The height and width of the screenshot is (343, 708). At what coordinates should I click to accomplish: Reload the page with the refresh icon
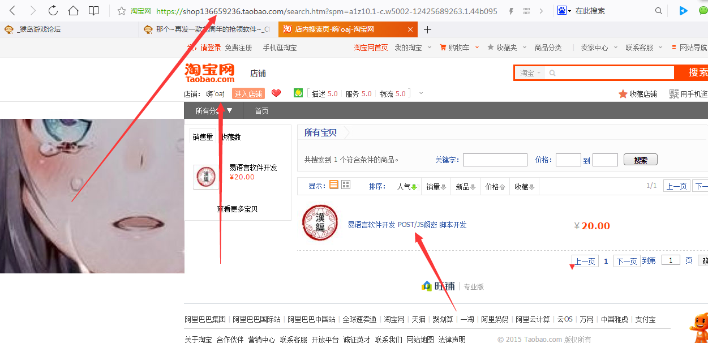coord(53,10)
